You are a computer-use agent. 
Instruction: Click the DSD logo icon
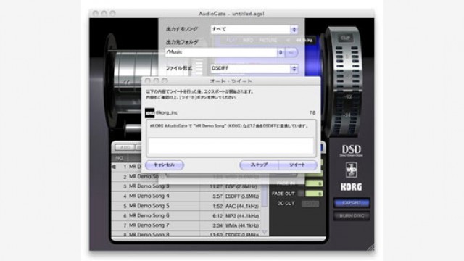pyautogui.click(x=351, y=150)
